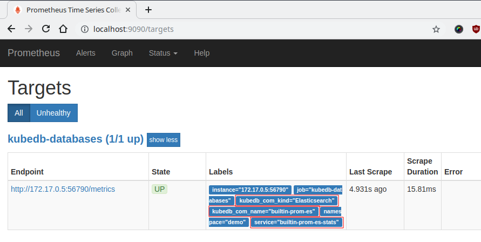Click the kubedb-databases job heading link
This screenshot has height=242, width=481.
pos(75,139)
